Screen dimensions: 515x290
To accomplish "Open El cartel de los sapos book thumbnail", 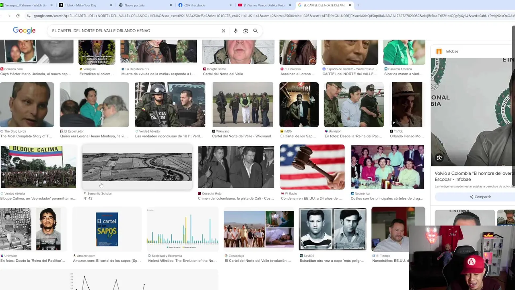I will point(107,229).
